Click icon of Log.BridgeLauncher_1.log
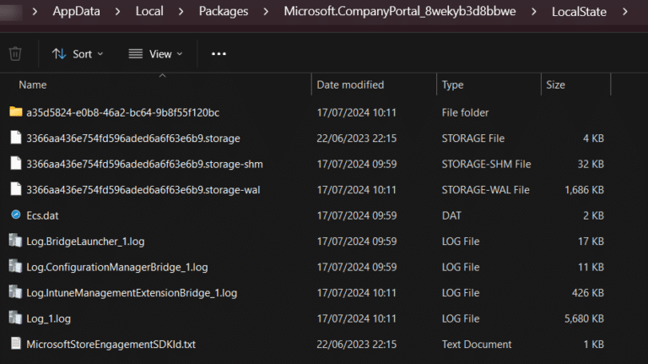 coord(16,241)
